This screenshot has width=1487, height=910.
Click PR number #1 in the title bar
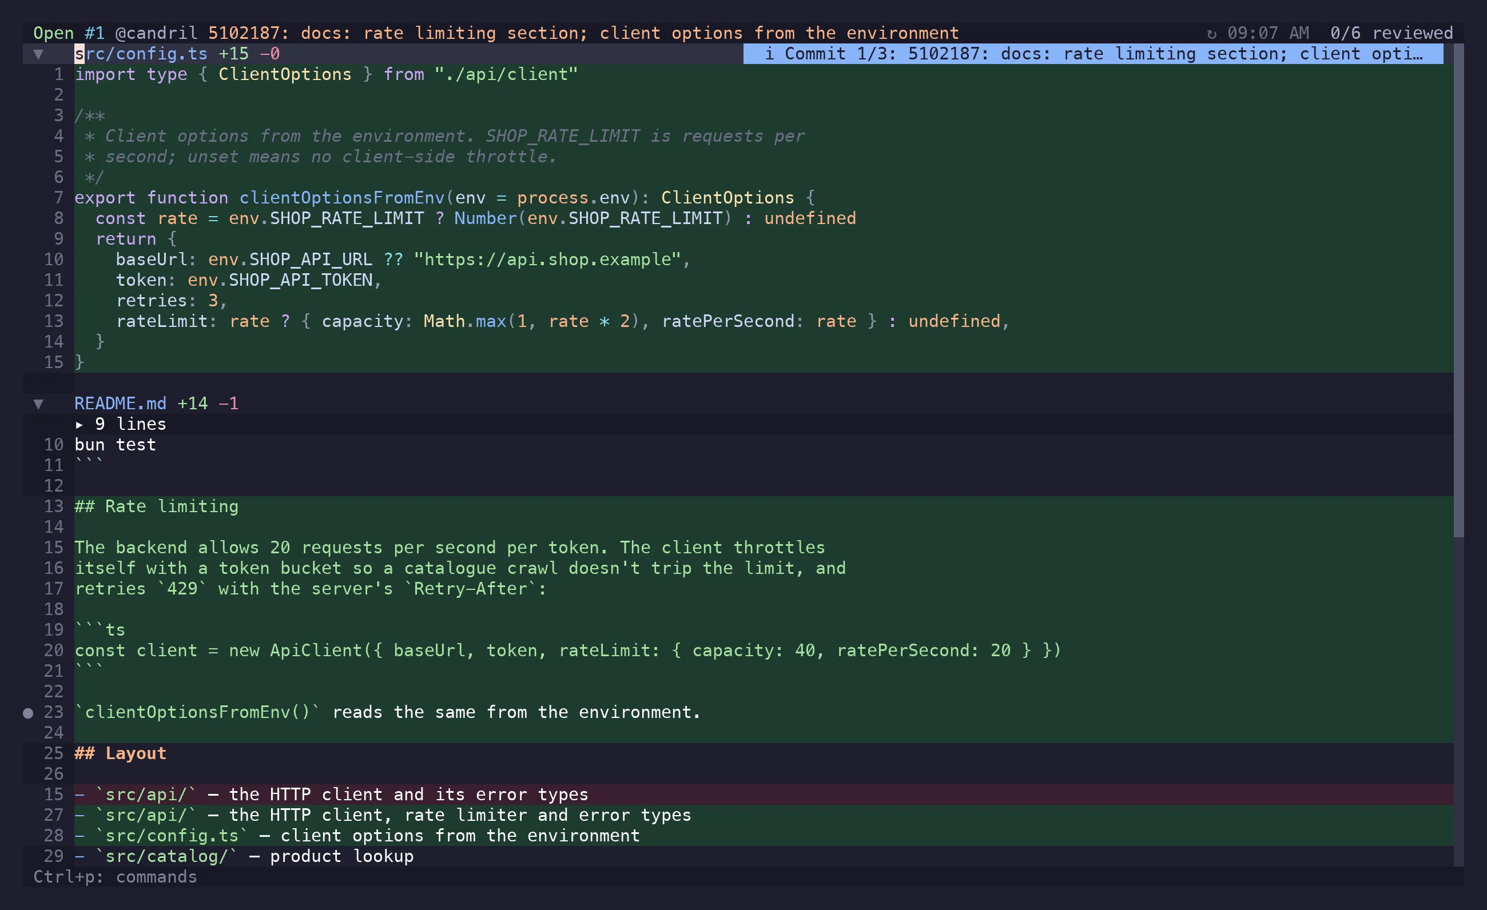[94, 33]
